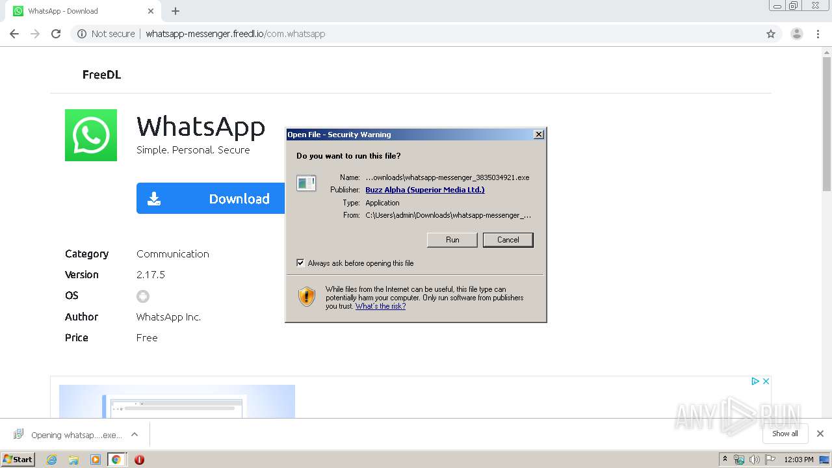832x468 pixels.
Task: Click the file icon in the dialog
Action: (x=306, y=183)
